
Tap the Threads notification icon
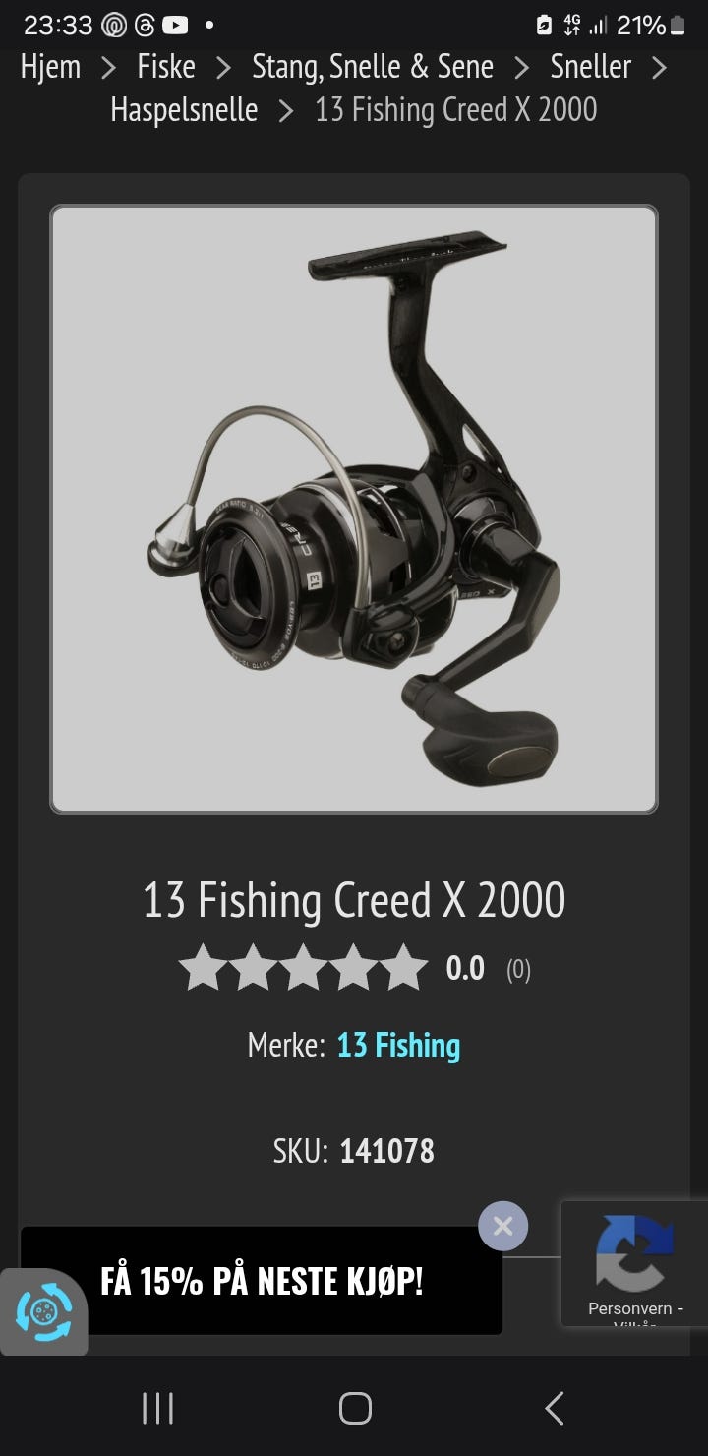click(x=144, y=25)
